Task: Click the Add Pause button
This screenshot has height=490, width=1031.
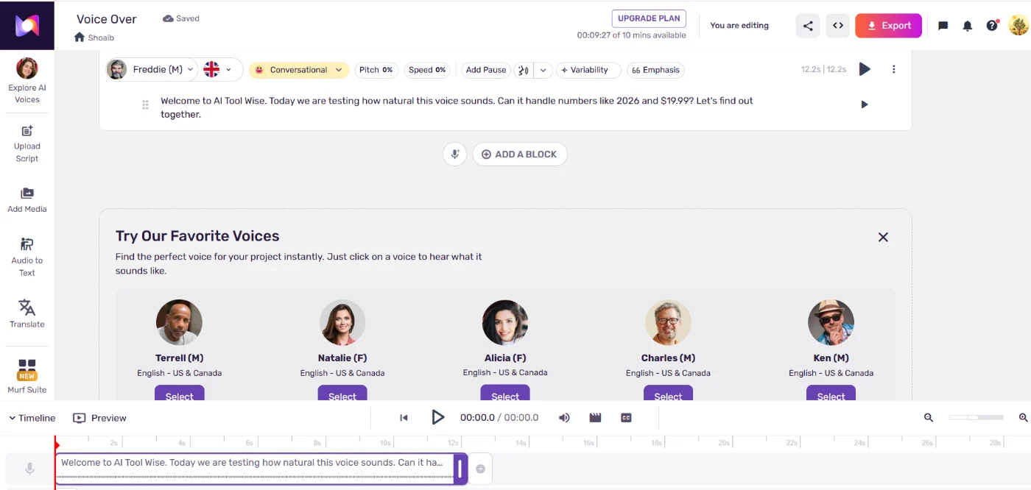Action: (x=486, y=70)
